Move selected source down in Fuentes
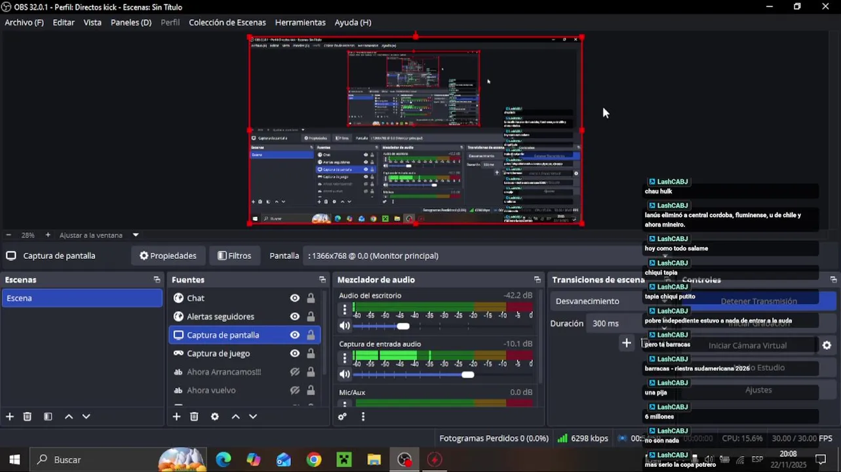Viewport: 841px width, 472px height. click(x=253, y=416)
